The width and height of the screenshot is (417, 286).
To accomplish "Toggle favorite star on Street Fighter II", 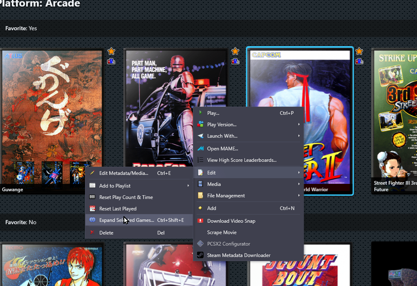I will pyautogui.click(x=359, y=51).
